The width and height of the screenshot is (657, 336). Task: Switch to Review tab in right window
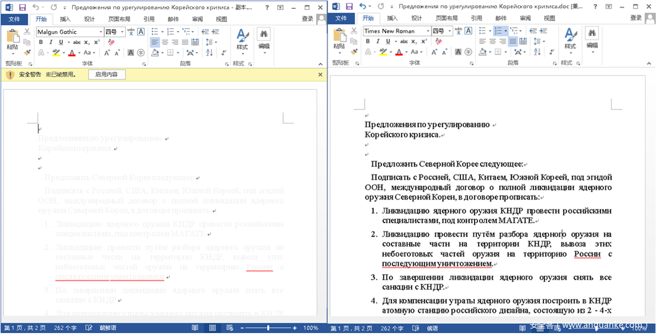coord(525,19)
